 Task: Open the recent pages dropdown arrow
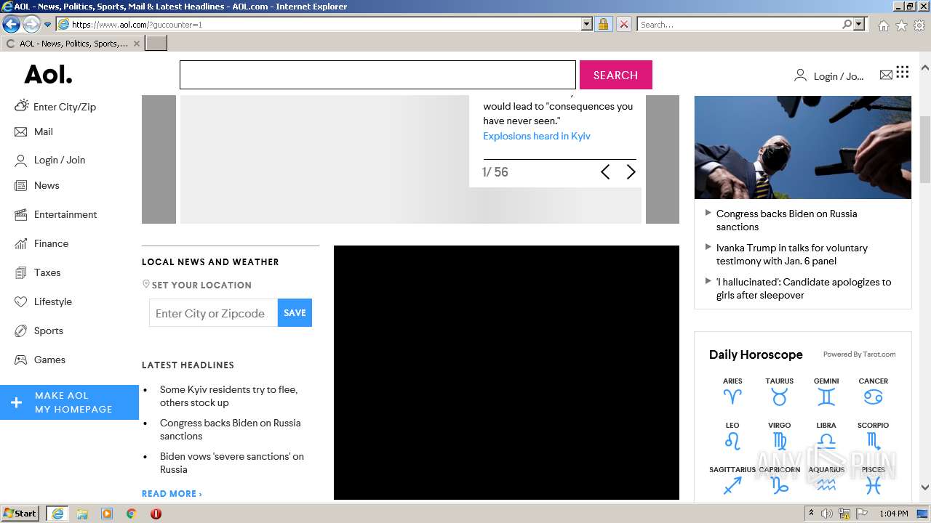click(x=48, y=25)
